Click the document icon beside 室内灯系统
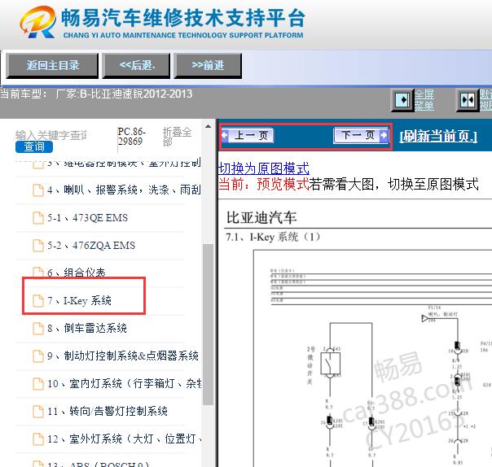 tap(38, 384)
